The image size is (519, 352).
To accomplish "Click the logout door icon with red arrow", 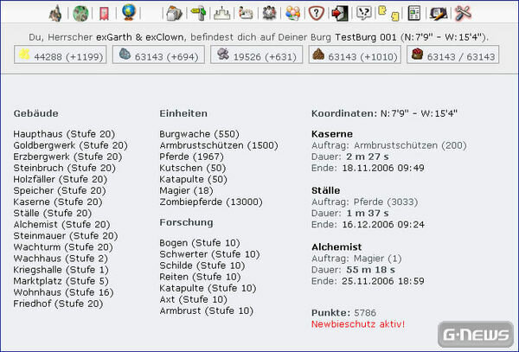I will click(340, 13).
